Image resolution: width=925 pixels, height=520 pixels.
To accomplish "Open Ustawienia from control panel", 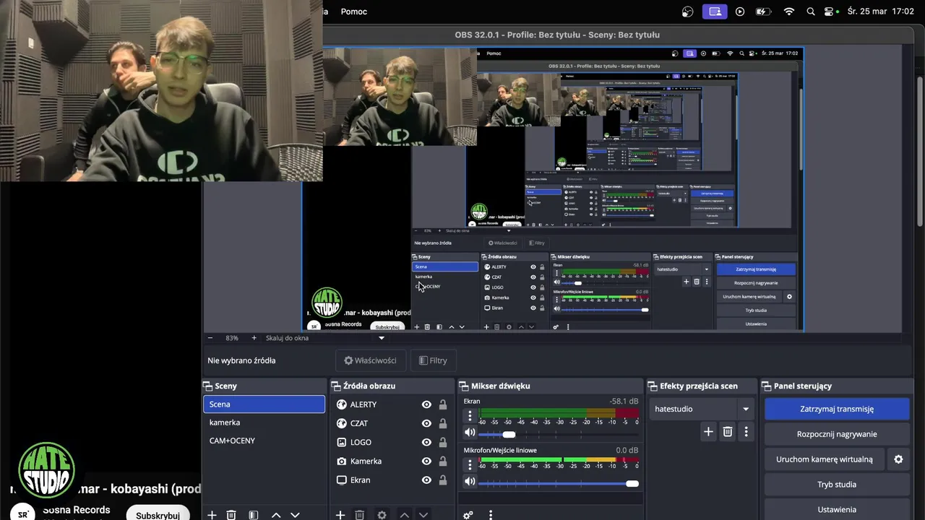I will point(837,509).
